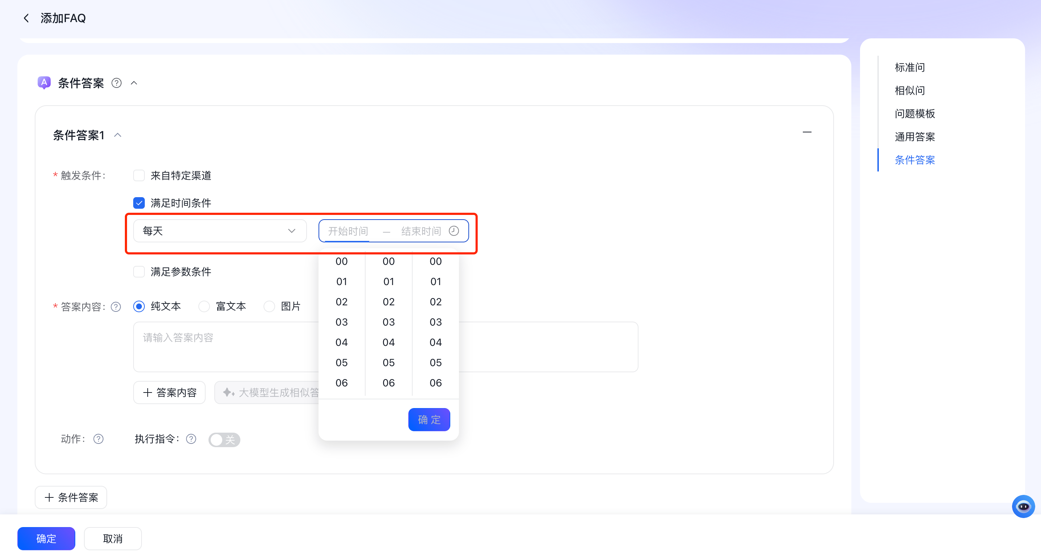Collapse the 条件答案 main section chevron
Screen dimensions: 1041x560
point(134,83)
